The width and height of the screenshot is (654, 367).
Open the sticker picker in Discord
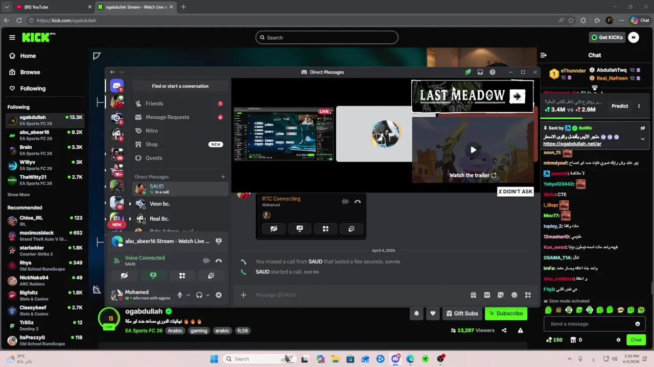[501, 295]
